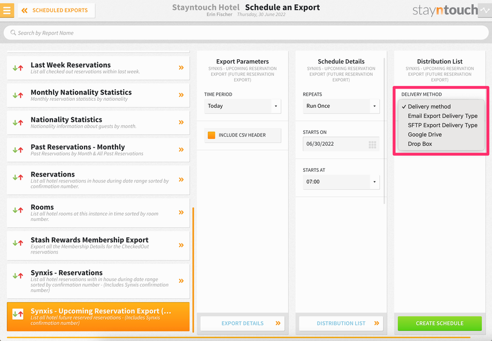Select the Past Reservations - Monthly report
The height and width of the screenshot is (341, 492).
98,150
